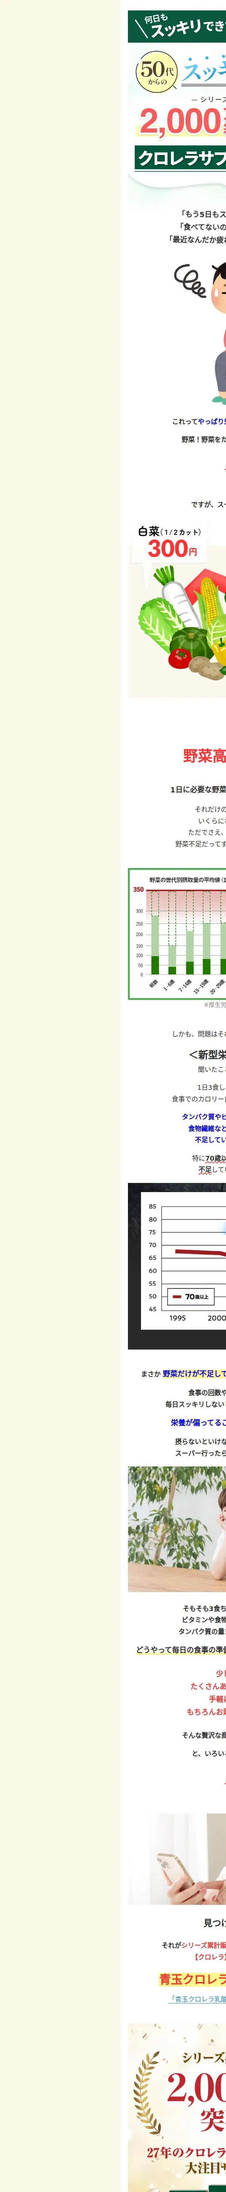Viewport: 226px width, 2192px height.
Task: Click the ※厚生労 source footnote
Action: pyautogui.click(x=215, y=1005)
